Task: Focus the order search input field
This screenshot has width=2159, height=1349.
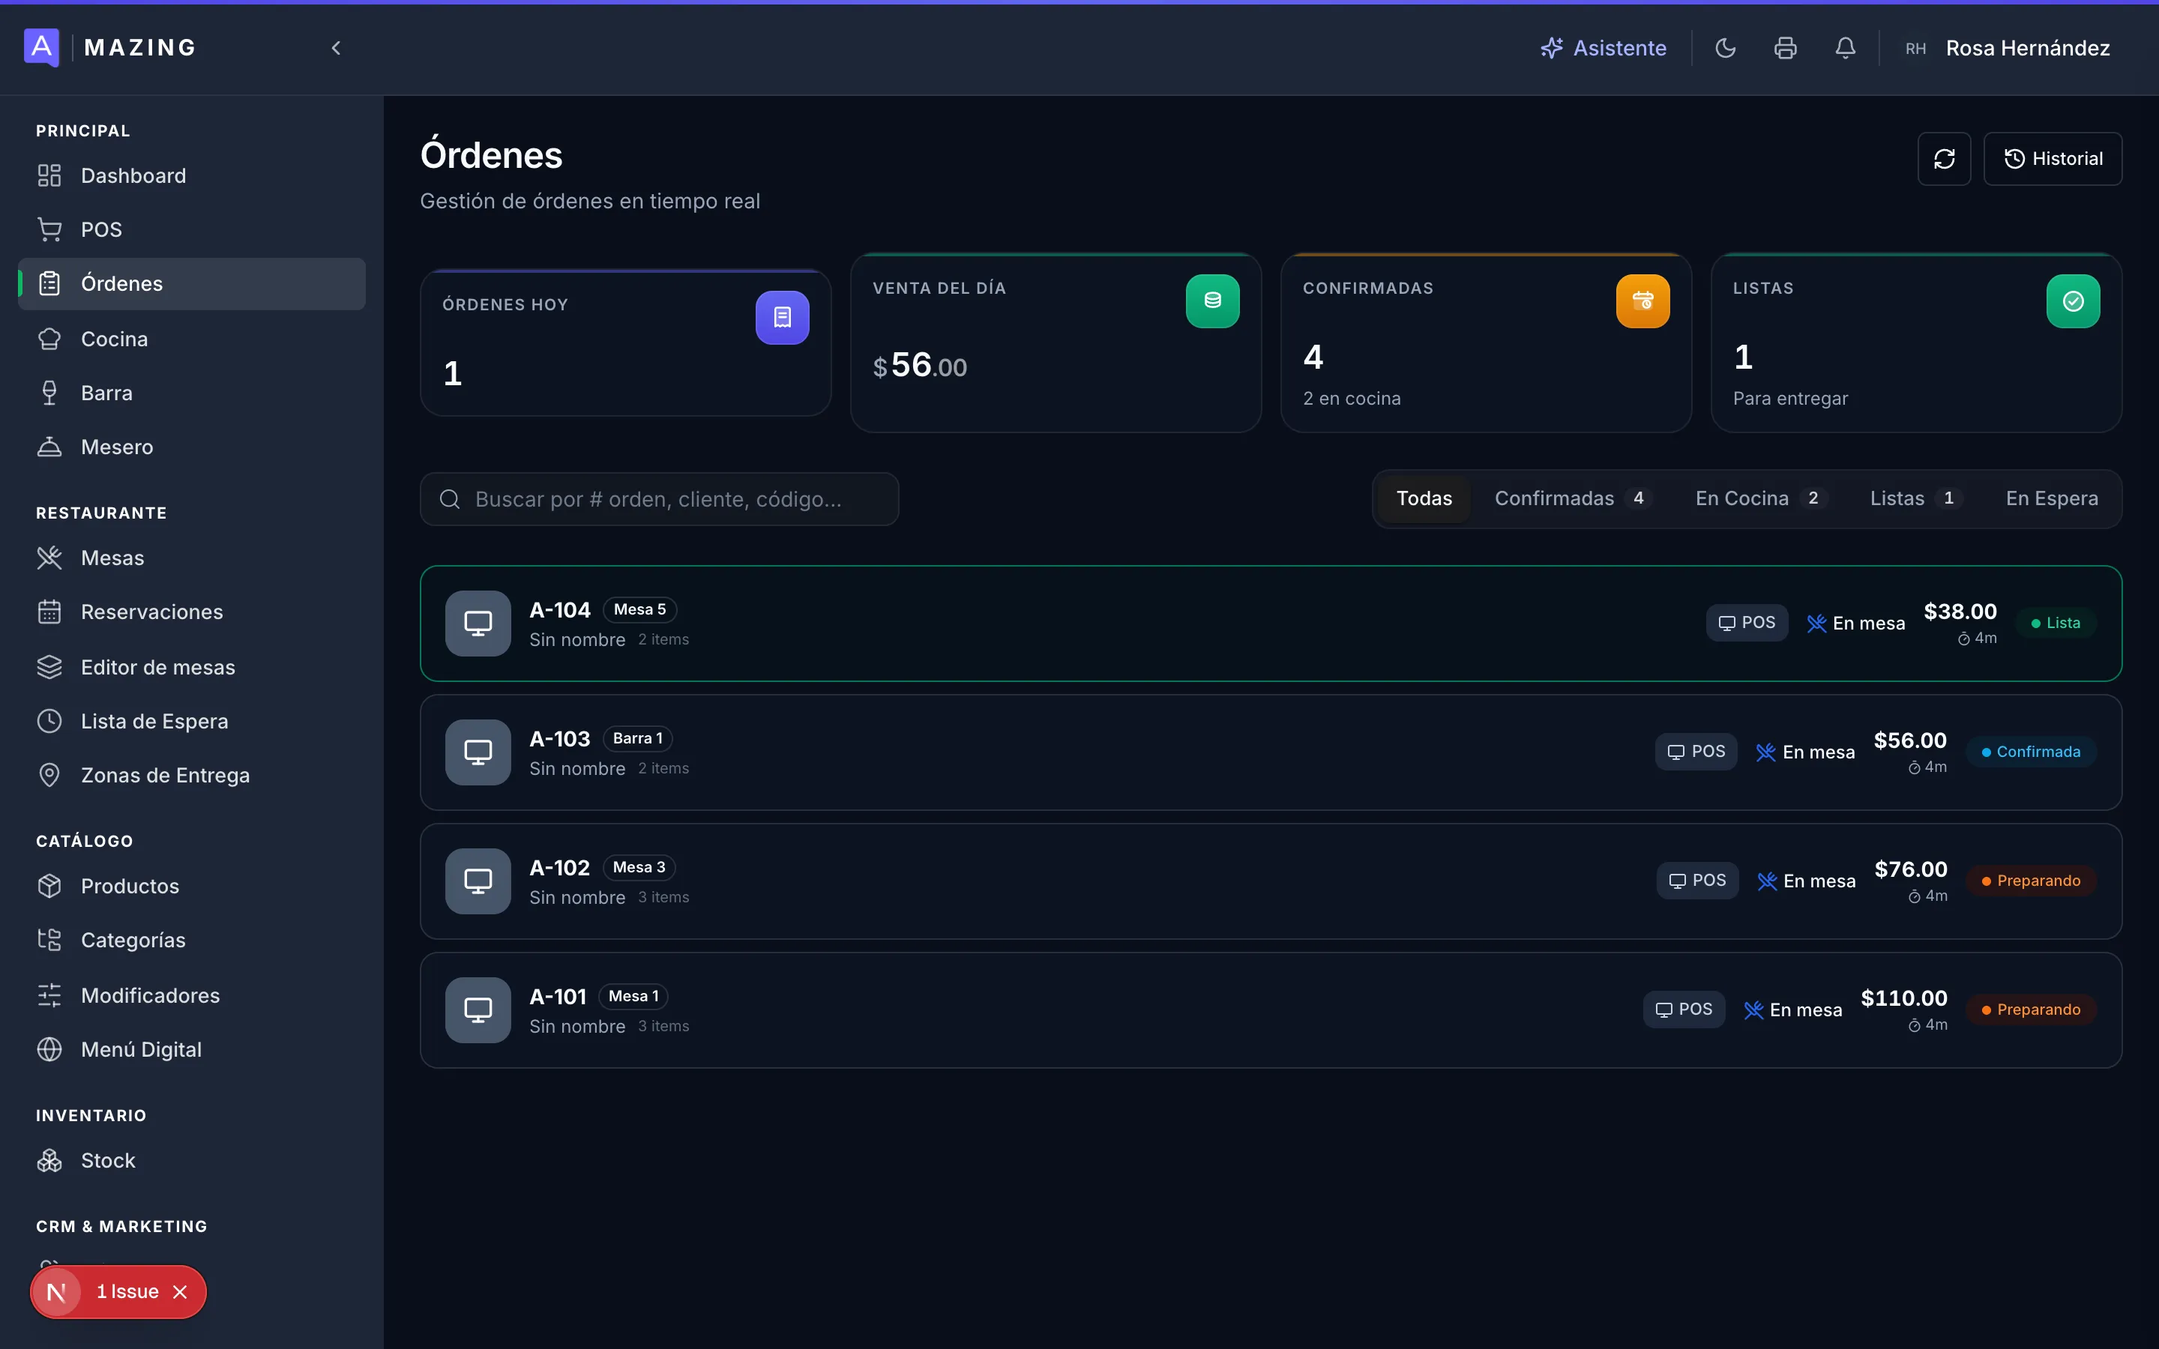Action: [x=659, y=498]
